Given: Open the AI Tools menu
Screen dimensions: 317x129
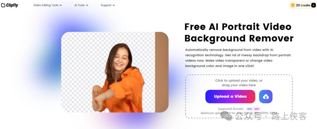Looking at the screenshot, I should pos(81,5).
